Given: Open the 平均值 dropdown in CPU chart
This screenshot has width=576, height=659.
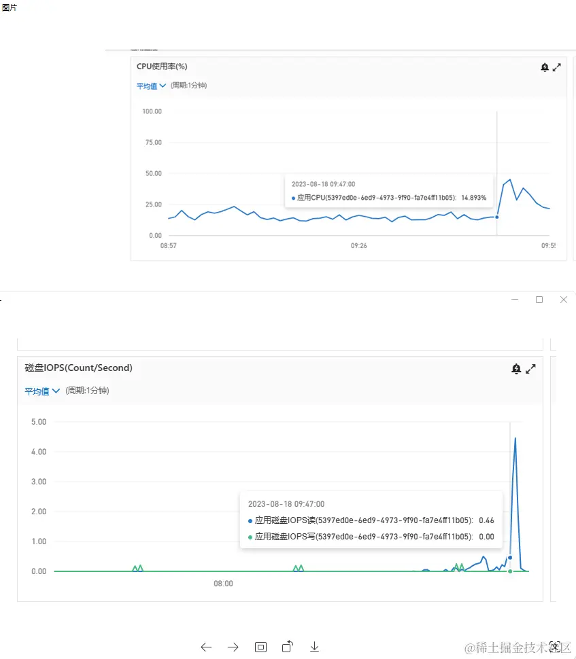Looking at the screenshot, I should 151,86.
